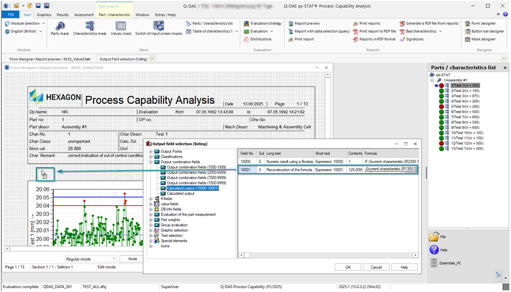Image resolution: width=511 pixels, height=292 pixels.
Task: Open Report preview
Action: tap(304, 23)
